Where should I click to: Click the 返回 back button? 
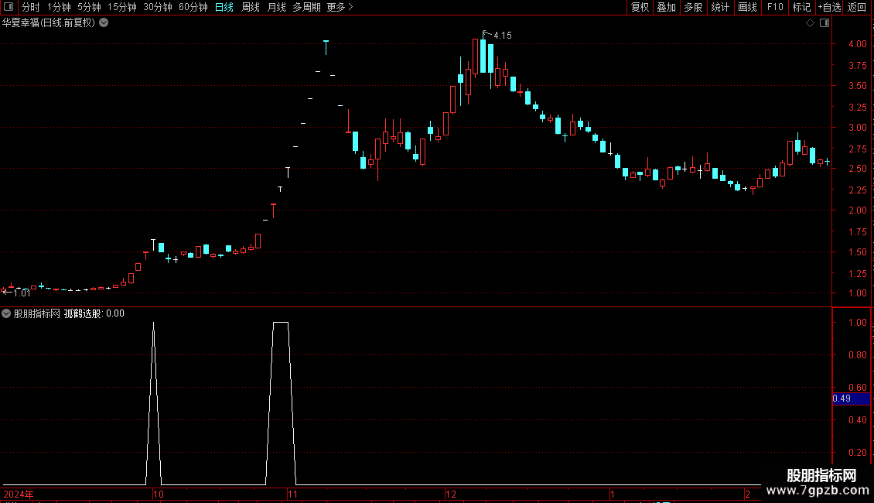[857, 7]
